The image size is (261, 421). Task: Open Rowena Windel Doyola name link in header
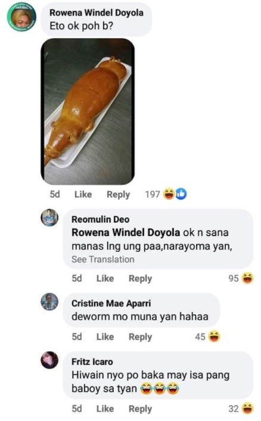click(x=97, y=13)
